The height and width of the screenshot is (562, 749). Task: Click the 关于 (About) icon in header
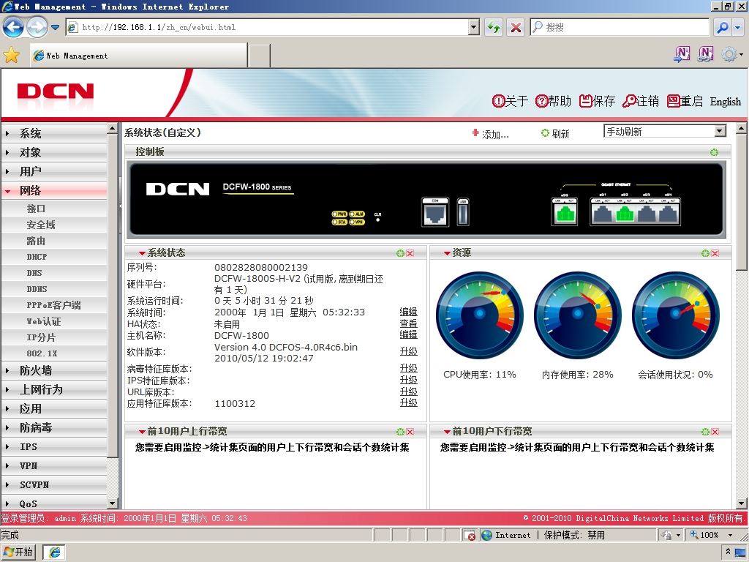tap(498, 101)
